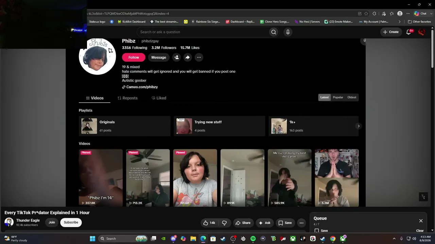Open the Clone Hero Songs bookmark
435x244 pixels.
[275, 22]
